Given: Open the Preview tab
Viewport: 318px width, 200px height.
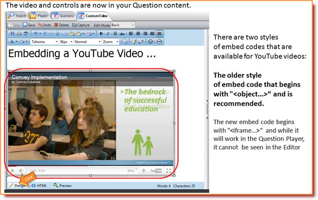Looking at the screenshot, I should pos(62,186).
